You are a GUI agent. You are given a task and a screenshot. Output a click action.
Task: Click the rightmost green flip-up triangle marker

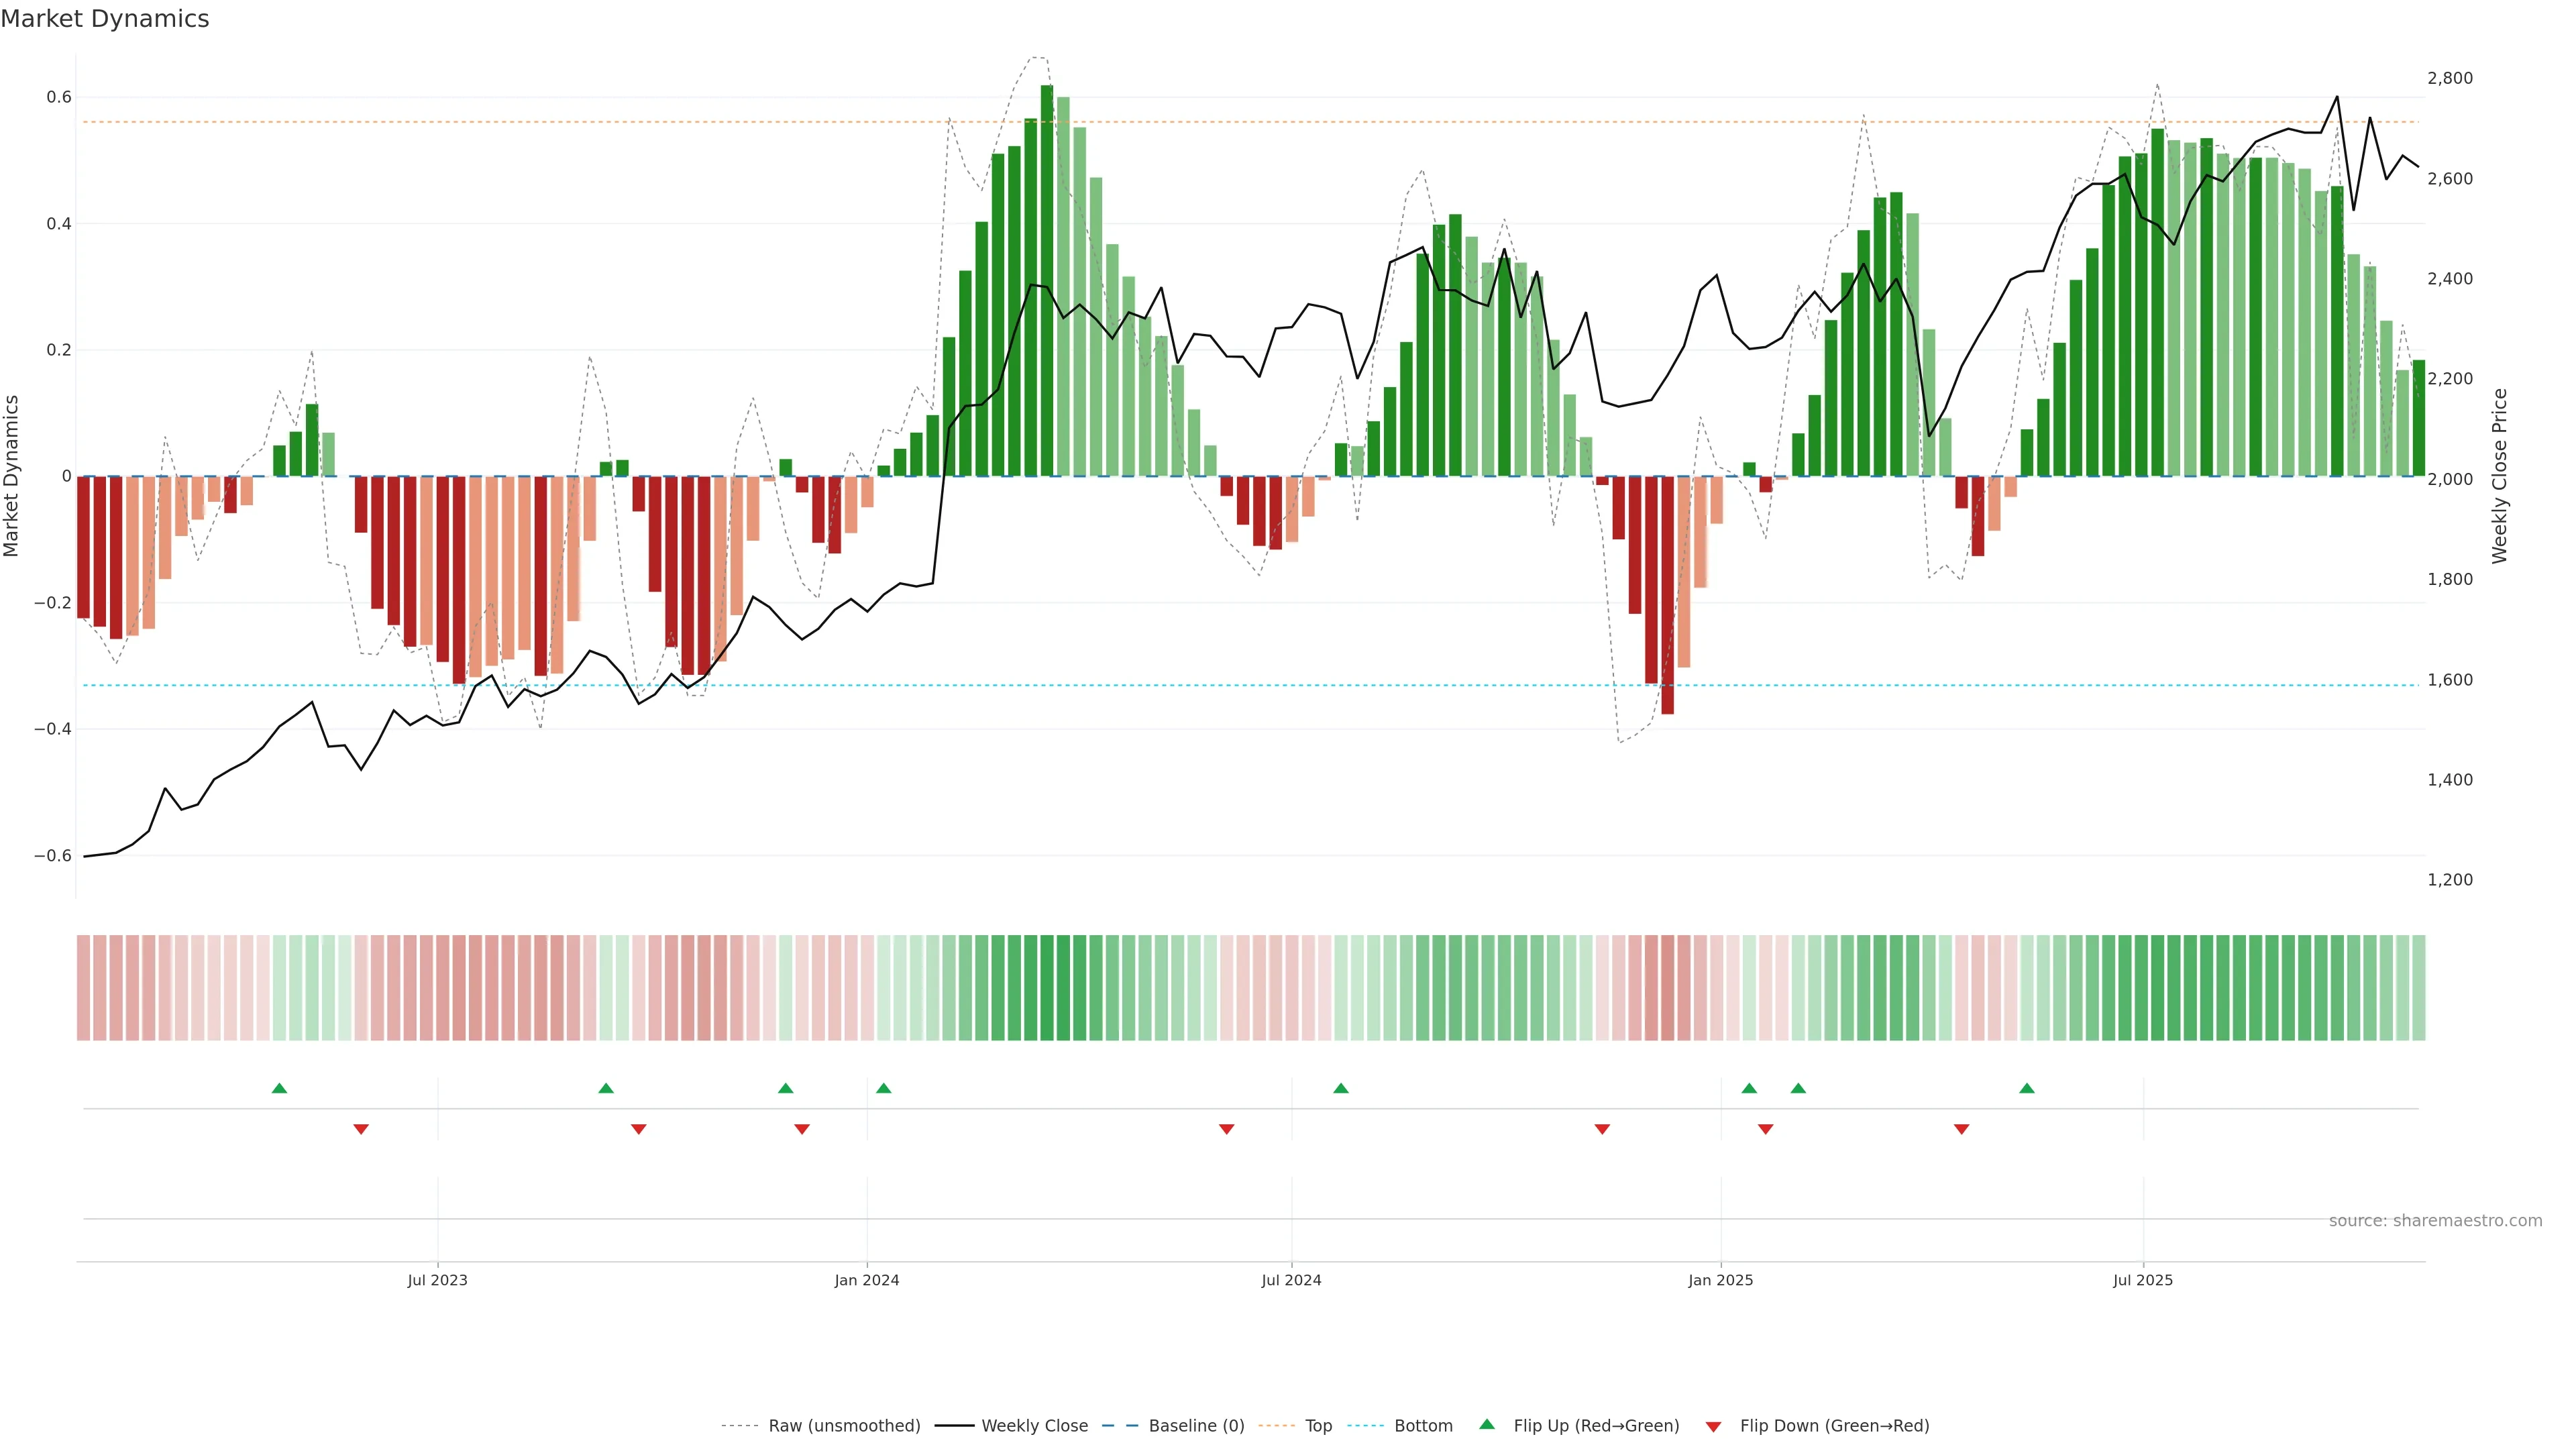(x=2026, y=1088)
